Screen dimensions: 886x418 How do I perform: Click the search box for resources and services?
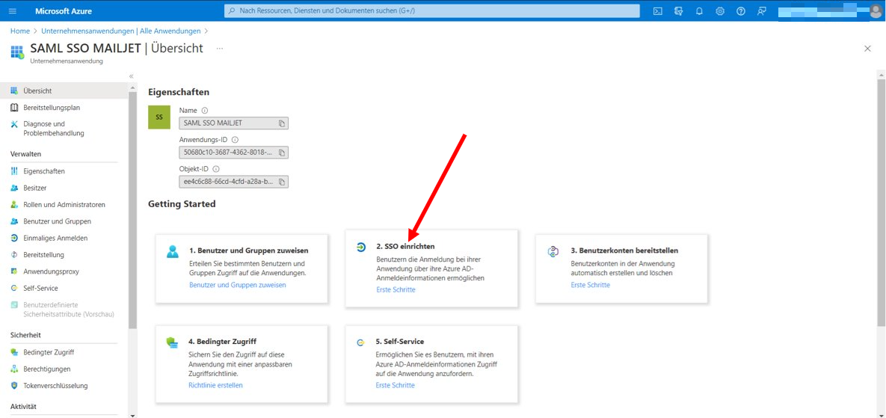click(432, 10)
